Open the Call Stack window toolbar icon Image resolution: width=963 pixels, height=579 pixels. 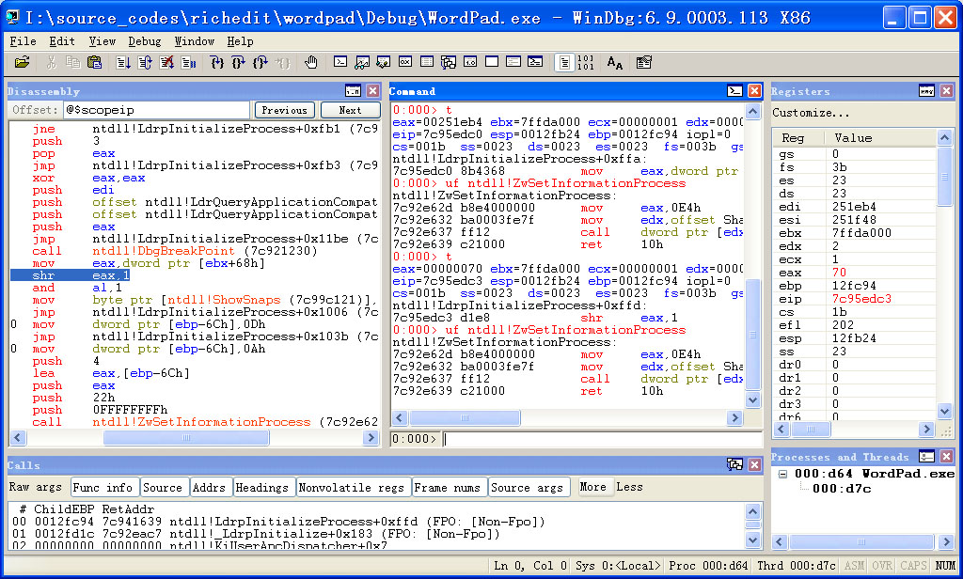449,62
